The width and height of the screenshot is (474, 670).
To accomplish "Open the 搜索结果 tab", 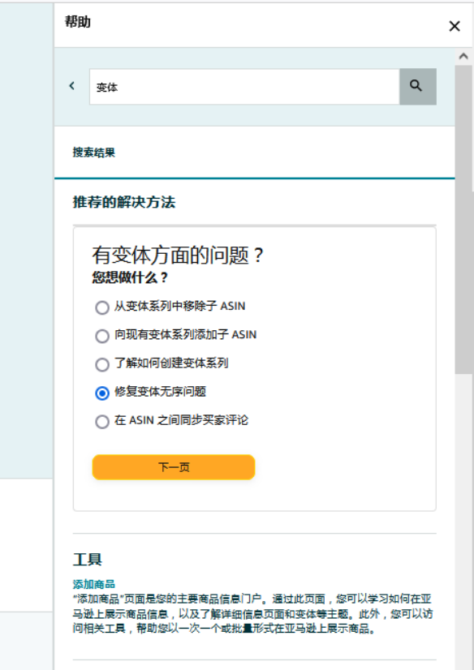I will (93, 152).
